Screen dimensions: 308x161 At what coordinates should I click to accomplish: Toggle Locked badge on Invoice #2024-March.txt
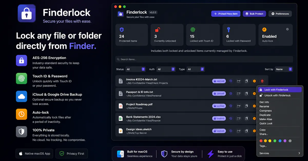[x=219, y=81]
